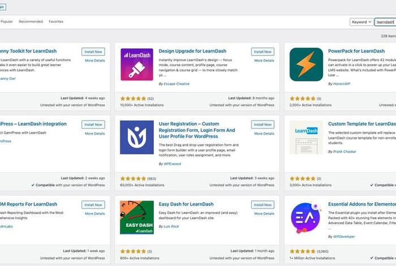Screen dimensions: 396x266
Task: Click the User Registration star rating
Action: (133, 179)
